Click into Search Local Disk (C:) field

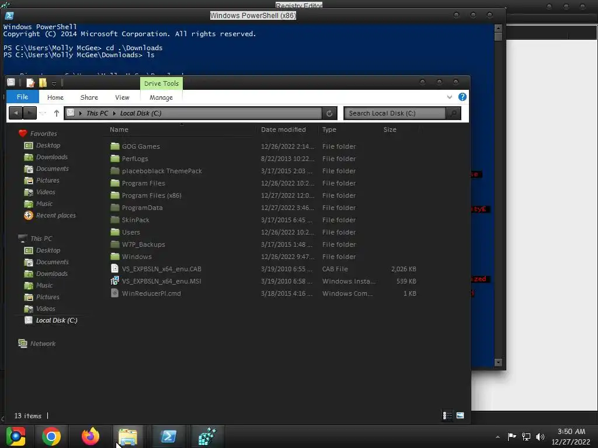tap(395, 113)
